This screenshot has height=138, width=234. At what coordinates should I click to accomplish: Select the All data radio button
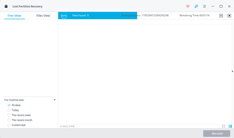tap(9, 105)
